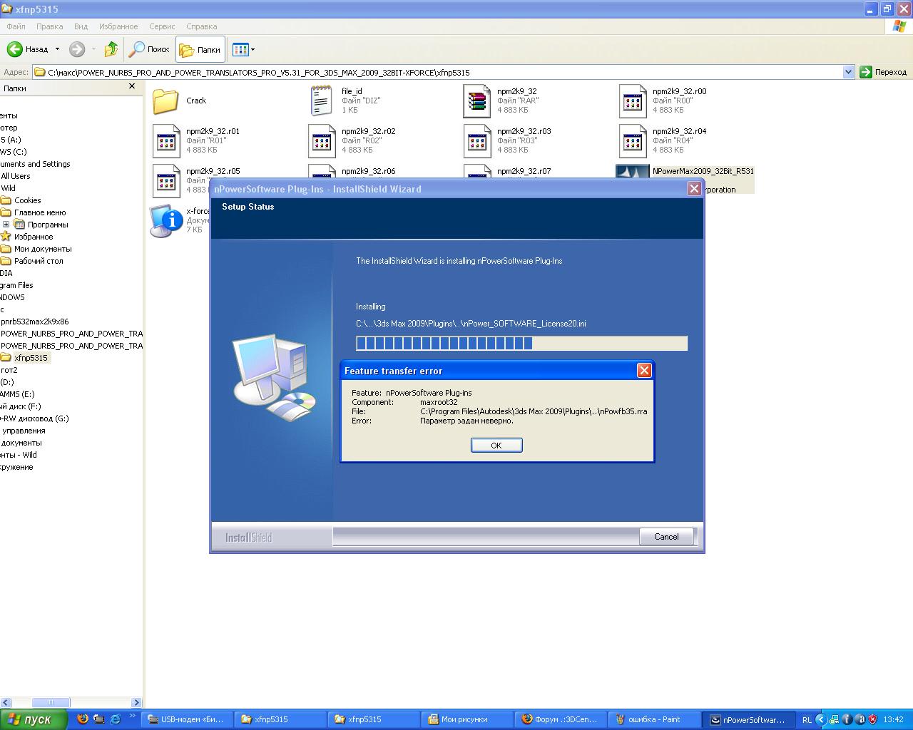913x730 pixels.
Task: Select Главное меню folder in tree
Action: click(x=40, y=212)
